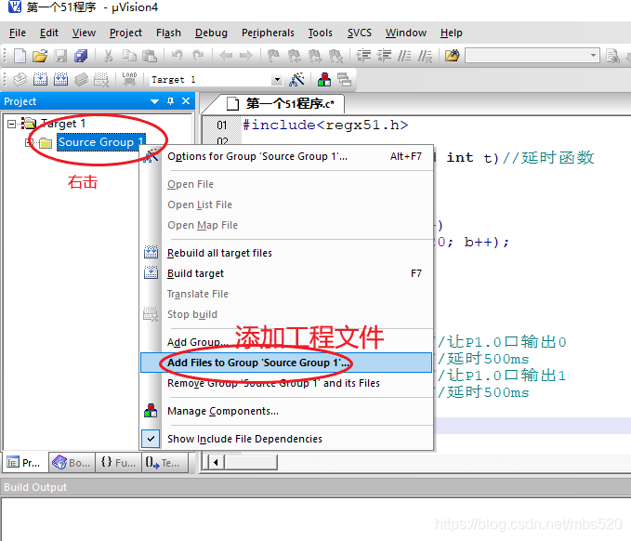
Task: Click the Paste toolbar icon
Action: [150, 56]
